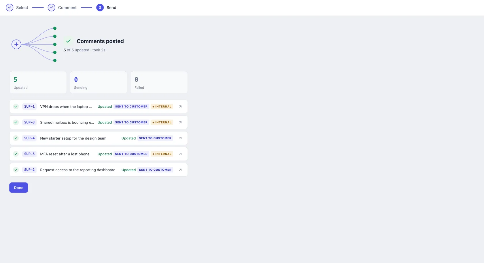
Task: Click Updated status on SUP-3 row
Action: pyautogui.click(x=105, y=122)
